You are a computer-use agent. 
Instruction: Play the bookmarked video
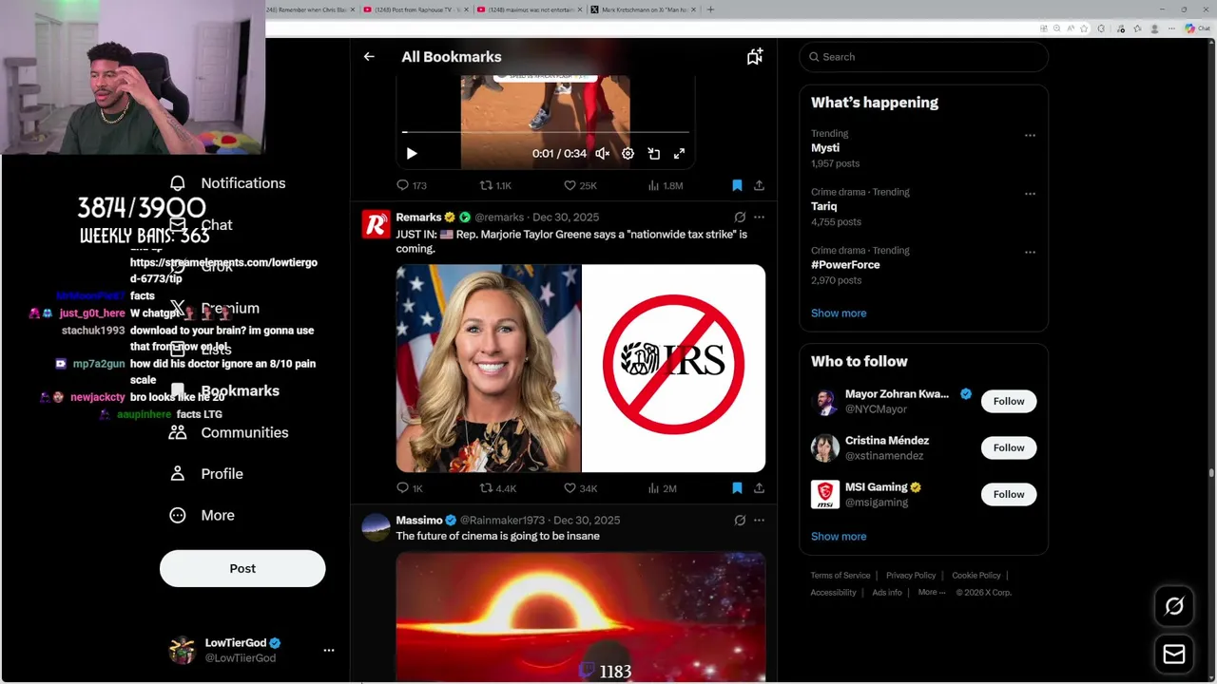pyautogui.click(x=412, y=153)
